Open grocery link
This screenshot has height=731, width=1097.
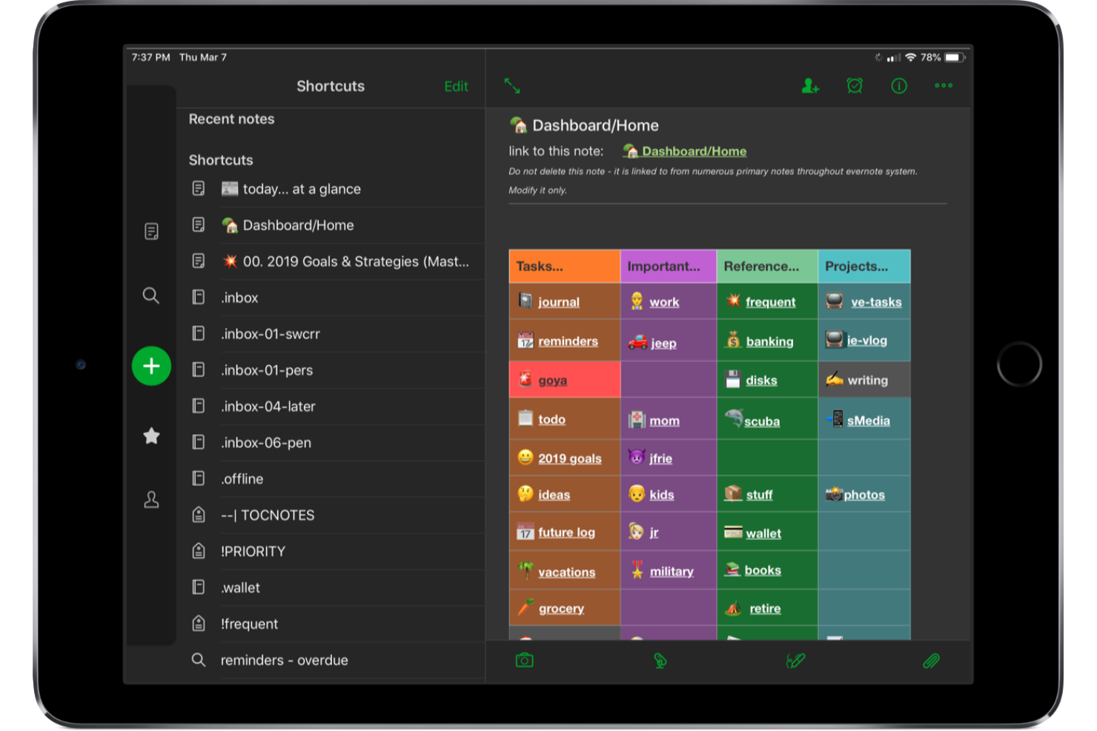(561, 609)
